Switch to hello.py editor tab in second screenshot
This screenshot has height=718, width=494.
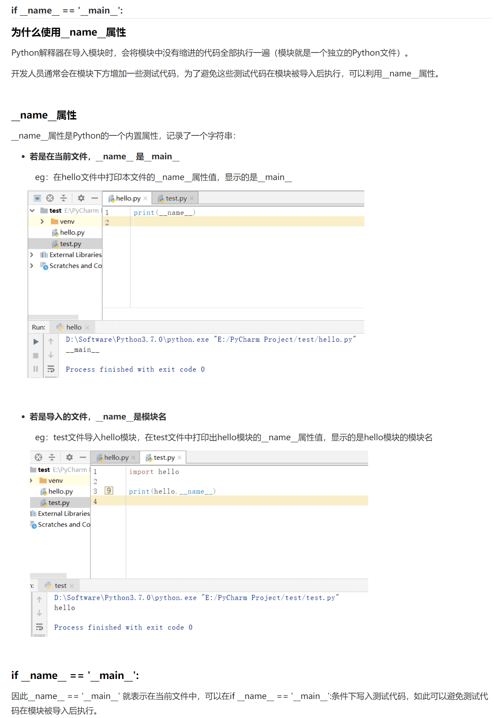coord(116,457)
